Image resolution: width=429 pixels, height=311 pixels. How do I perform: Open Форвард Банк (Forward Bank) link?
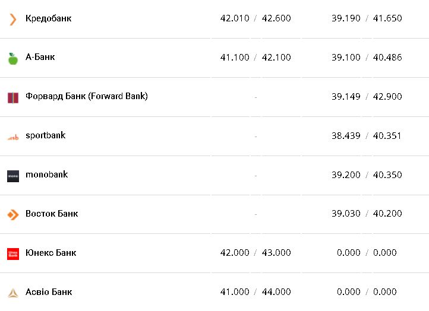point(86,96)
